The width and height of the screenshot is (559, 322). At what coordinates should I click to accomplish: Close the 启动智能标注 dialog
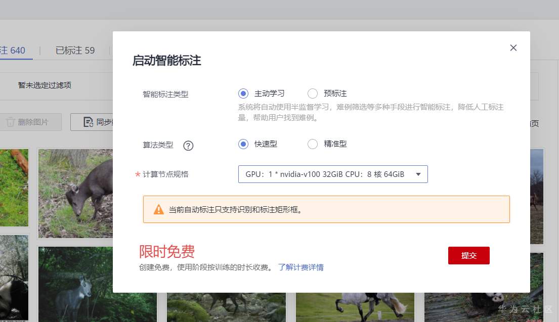[x=513, y=48]
